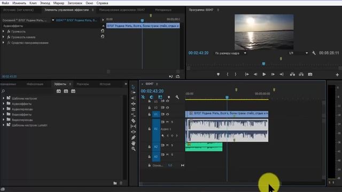Reset the Громкость effect
Screen dimensions: 342x192
[102, 31]
